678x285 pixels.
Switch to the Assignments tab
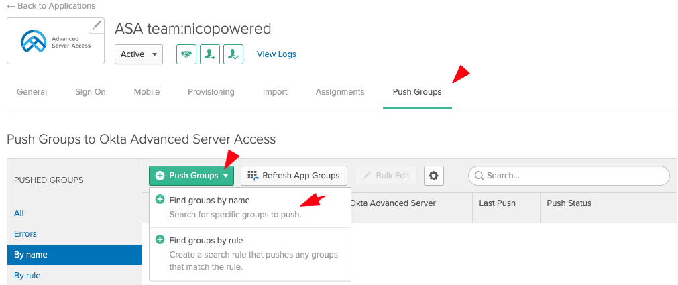tap(340, 92)
